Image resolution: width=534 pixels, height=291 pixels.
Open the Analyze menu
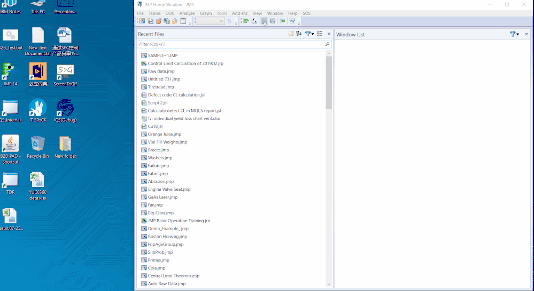(x=187, y=13)
